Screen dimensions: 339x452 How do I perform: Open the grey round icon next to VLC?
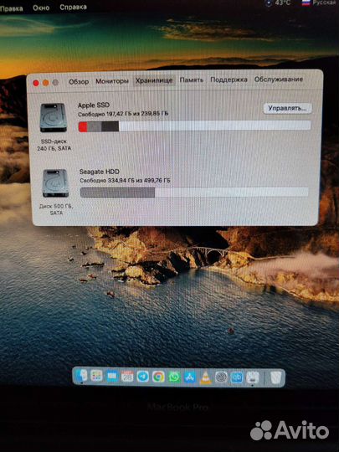(221, 377)
